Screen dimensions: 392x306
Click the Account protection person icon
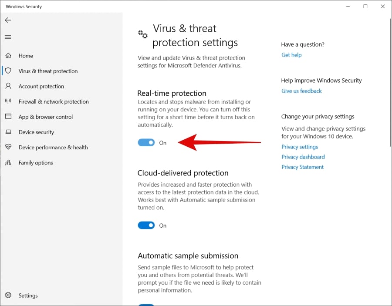point(8,86)
